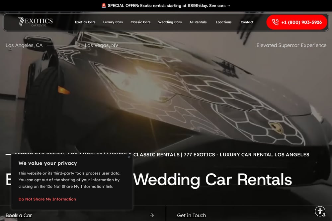Select the Las Vegas, NV location
The height and width of the screenshot is (221, 332).
[x=101, y=45]
